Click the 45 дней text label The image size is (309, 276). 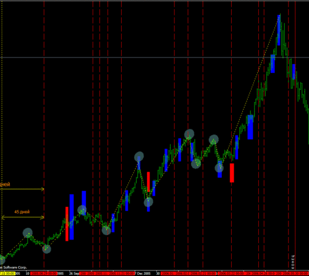point(22,212)
